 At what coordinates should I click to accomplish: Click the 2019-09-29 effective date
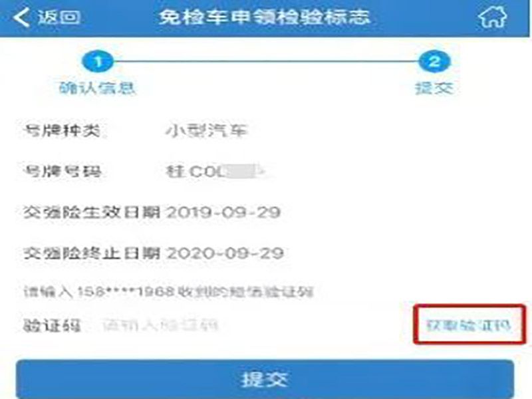[x=223, y=212]
